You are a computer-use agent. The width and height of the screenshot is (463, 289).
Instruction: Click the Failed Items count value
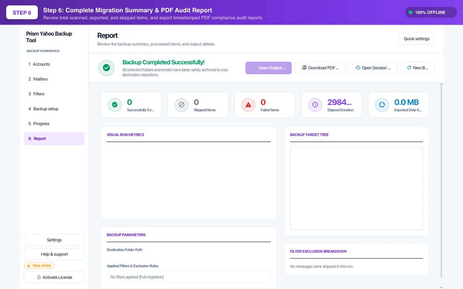click(263, 102)
